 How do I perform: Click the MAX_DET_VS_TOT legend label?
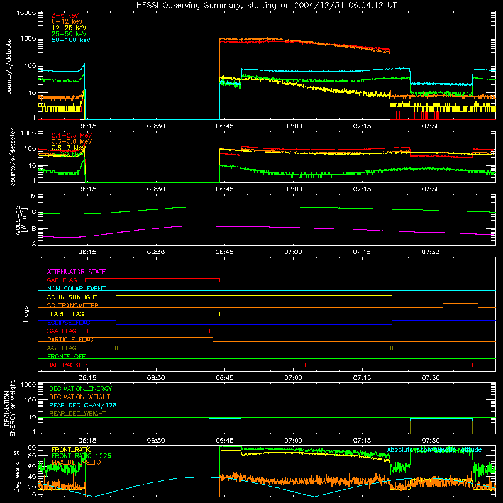tap(78, 462)
